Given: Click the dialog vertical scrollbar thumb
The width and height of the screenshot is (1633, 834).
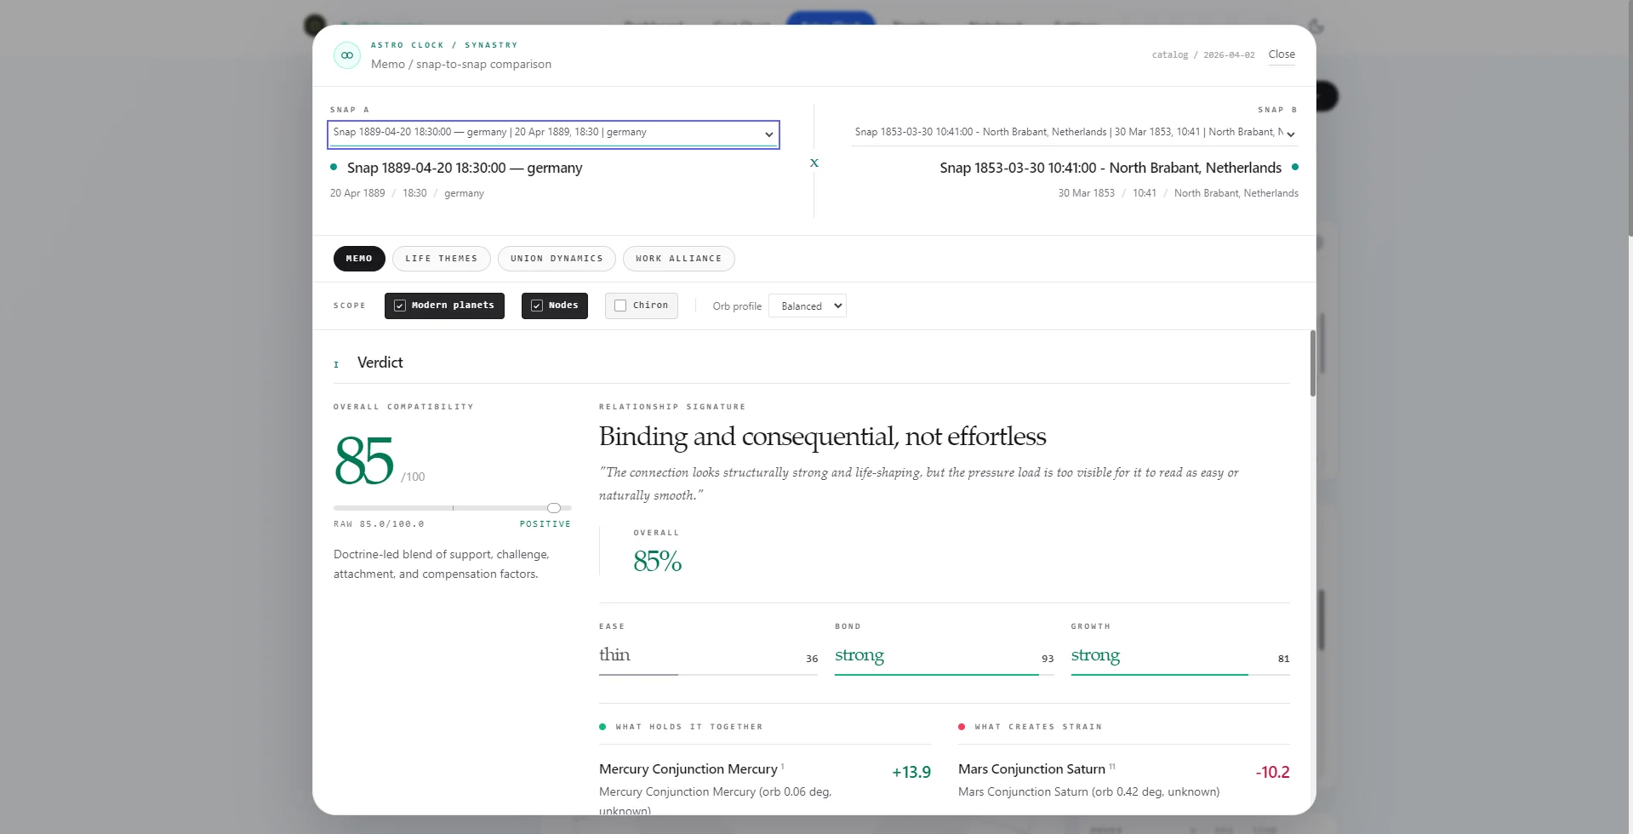Looking at the screenshot, I should [1313, 363].
